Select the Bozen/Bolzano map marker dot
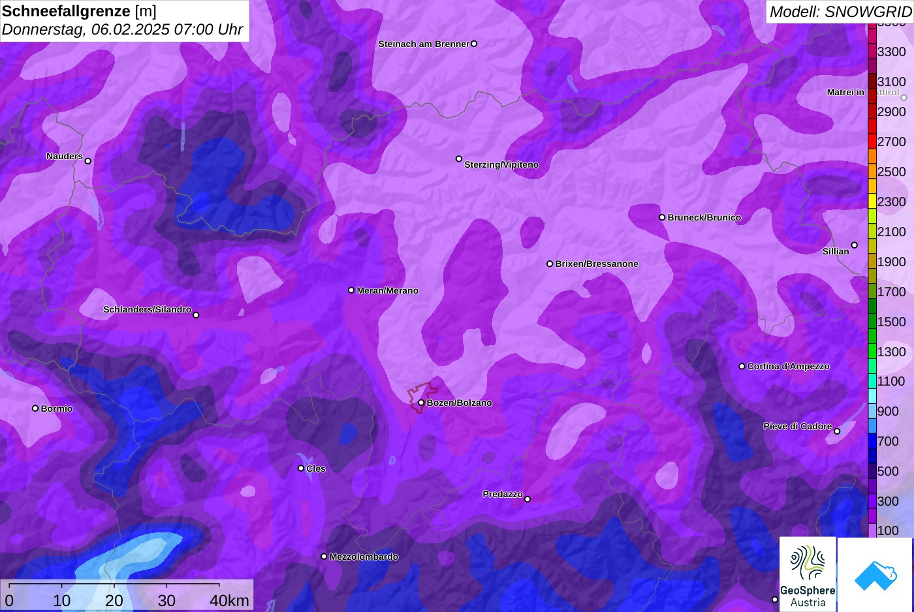 pyautogui.click(x=421, y=403)
